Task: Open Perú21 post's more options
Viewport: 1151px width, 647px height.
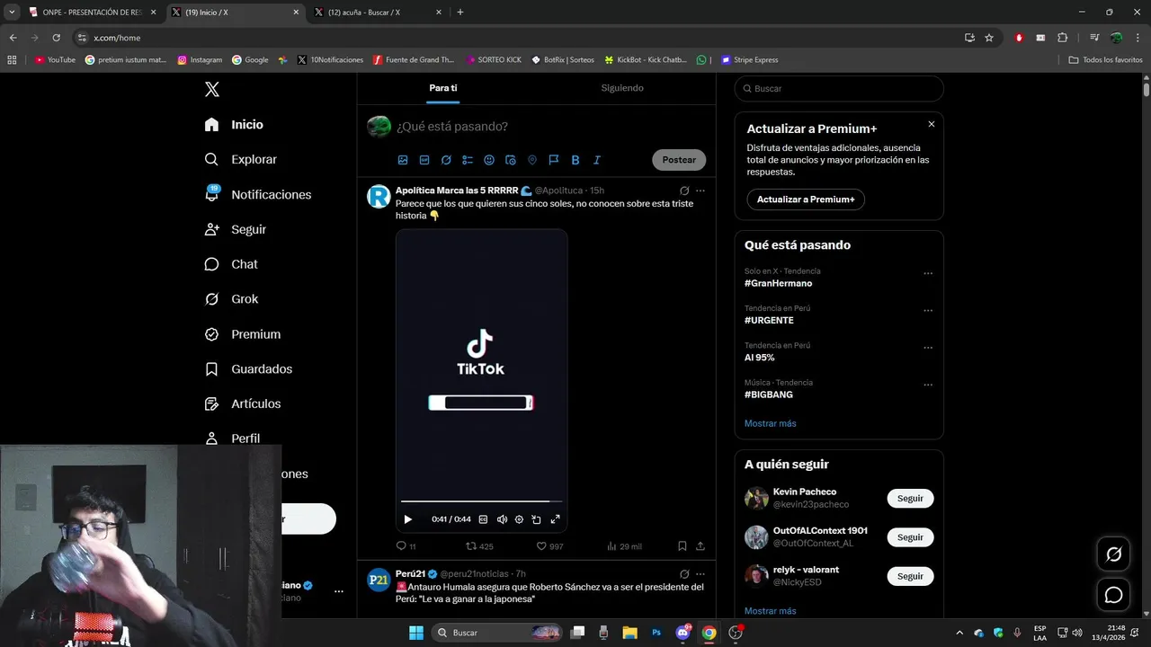Action: click(x=700, y=573)
